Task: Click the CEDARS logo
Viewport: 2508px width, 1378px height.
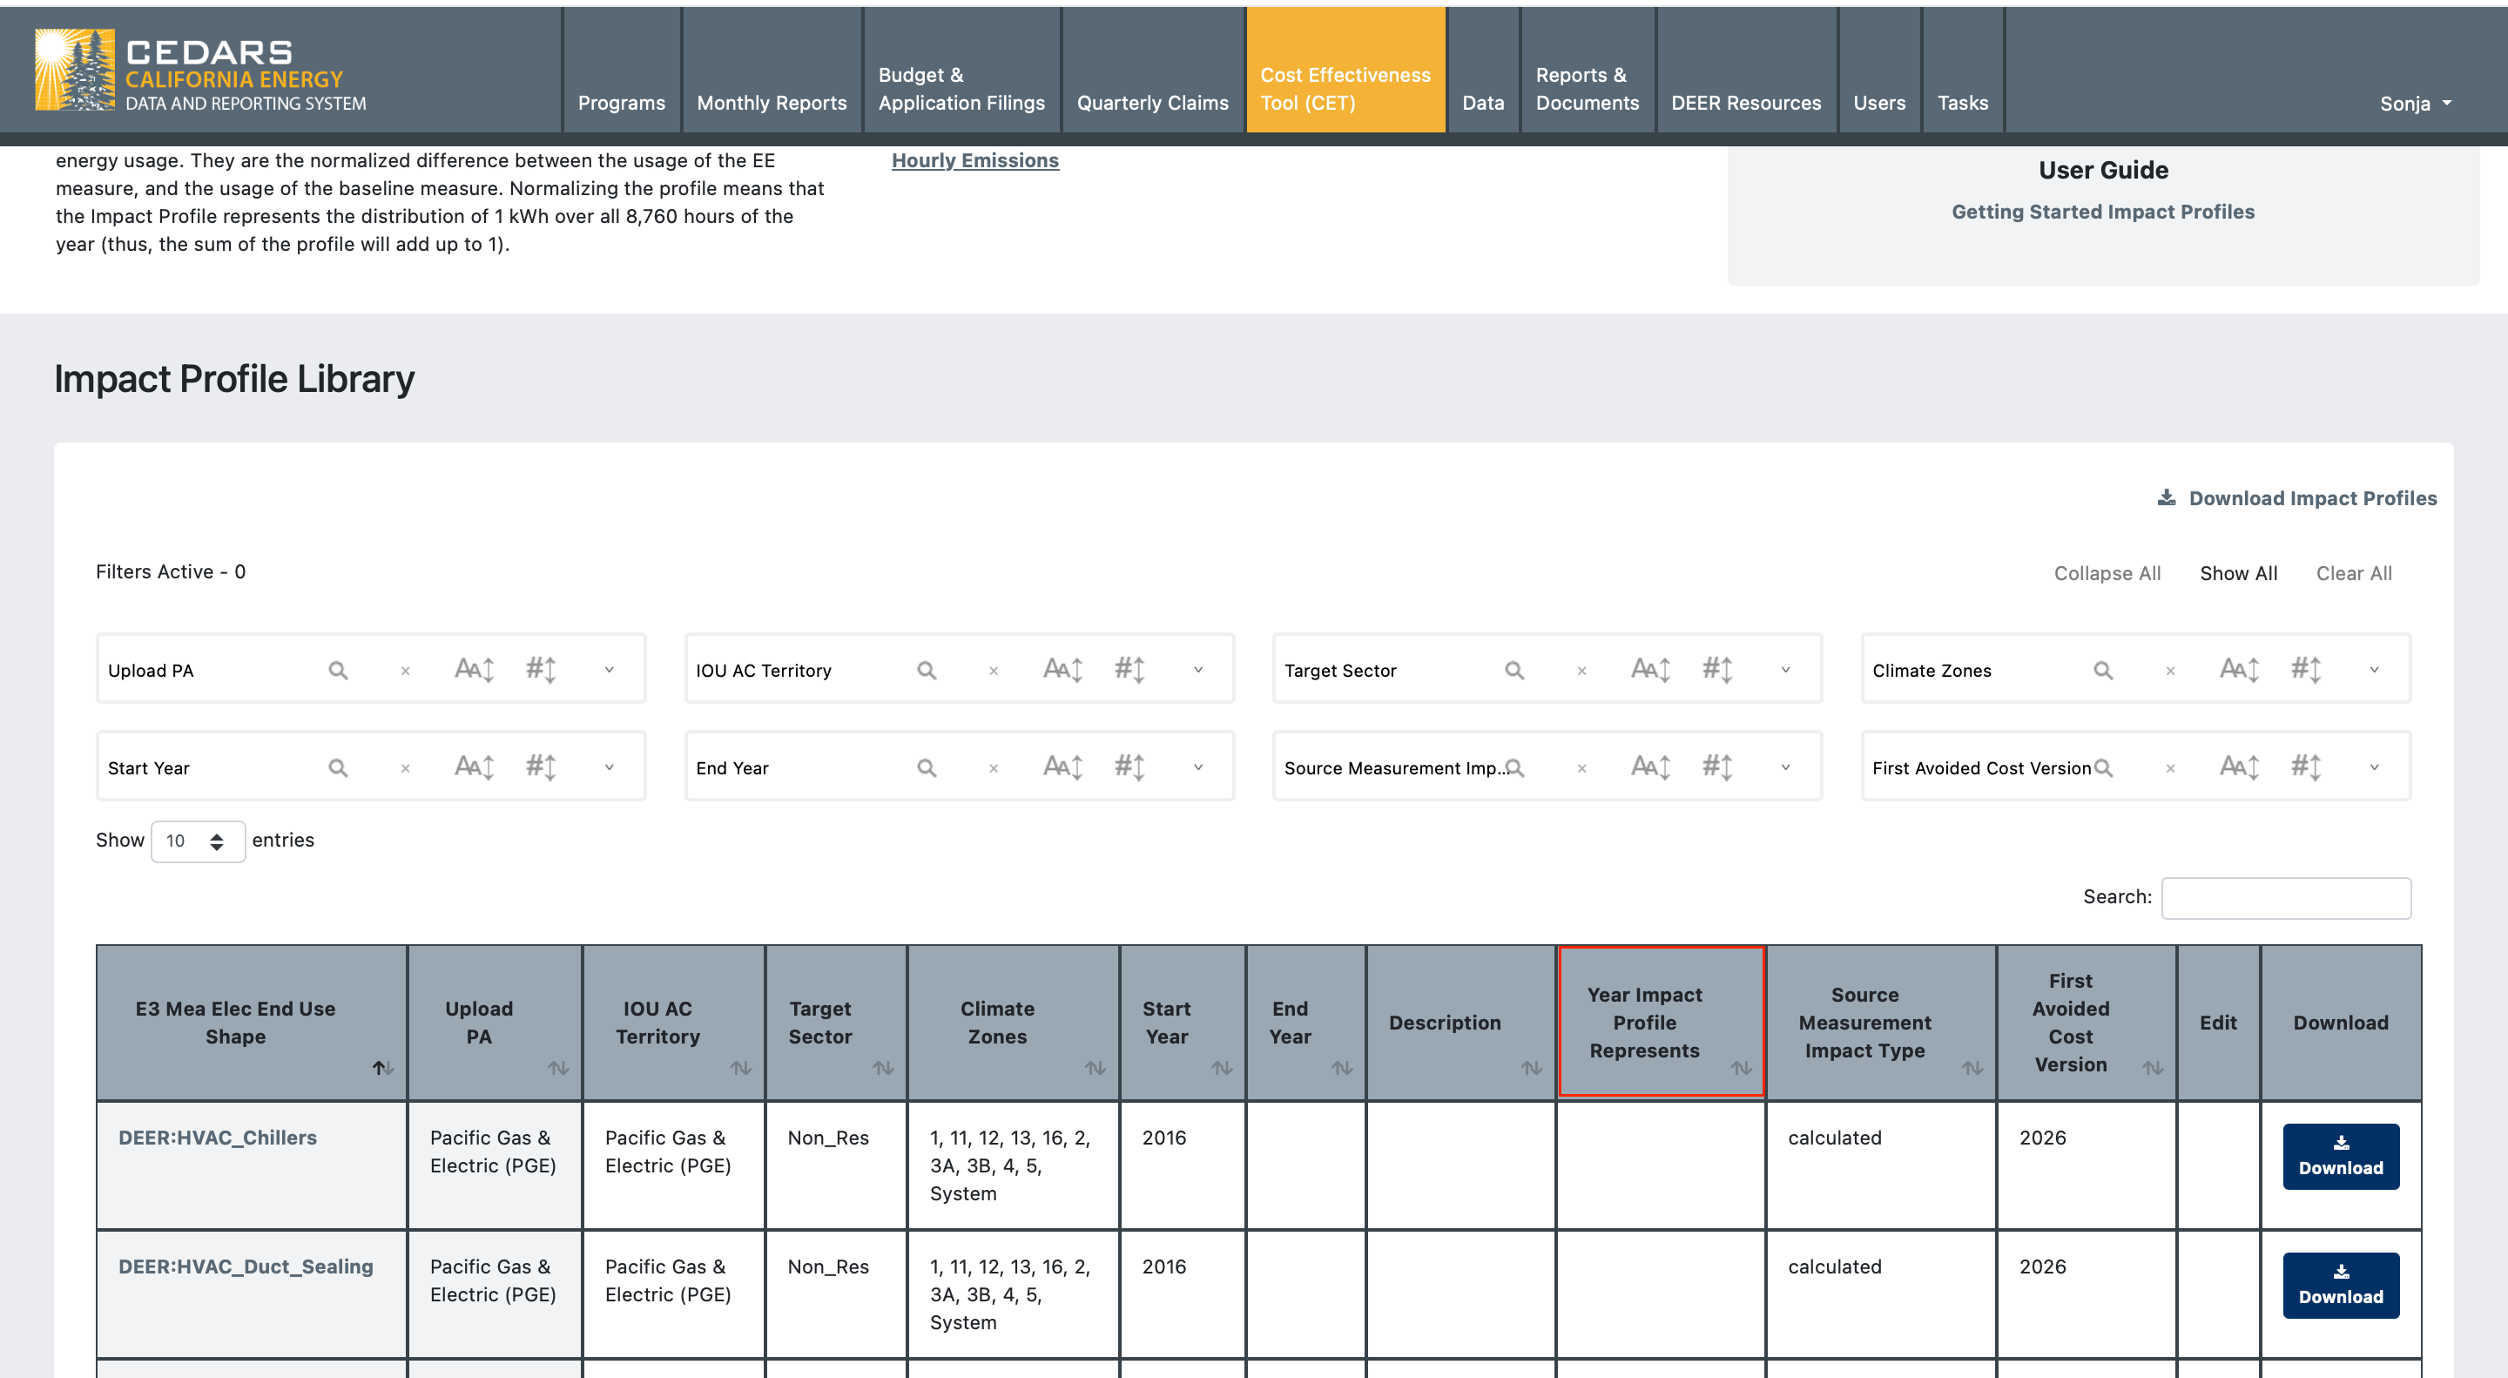Action: 200,70
